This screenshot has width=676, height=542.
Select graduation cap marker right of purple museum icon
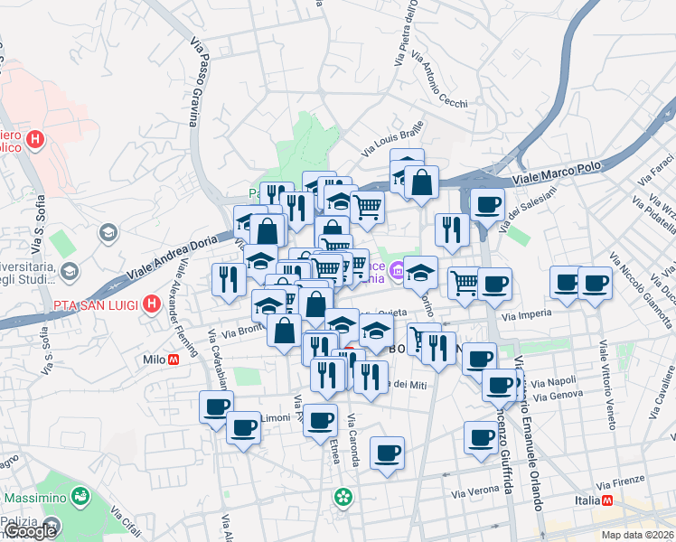click(x=420, y=274)
